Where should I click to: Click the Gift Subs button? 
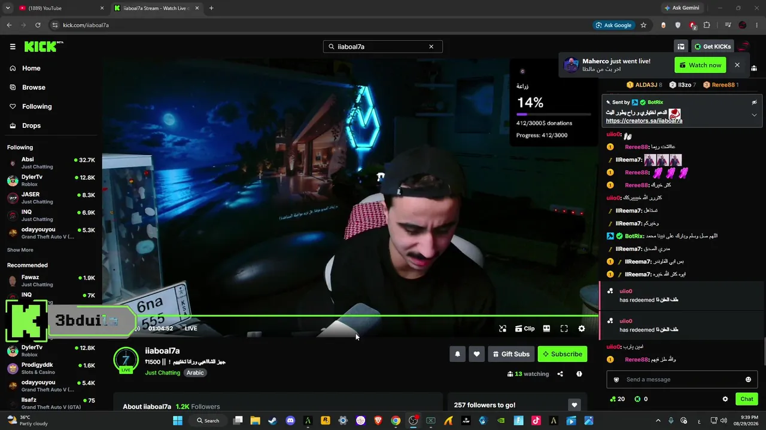(511, 354)
